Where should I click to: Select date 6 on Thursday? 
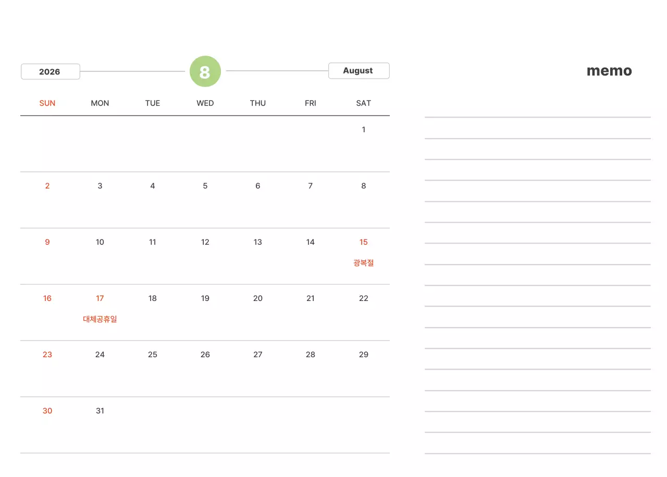[258, 186]
